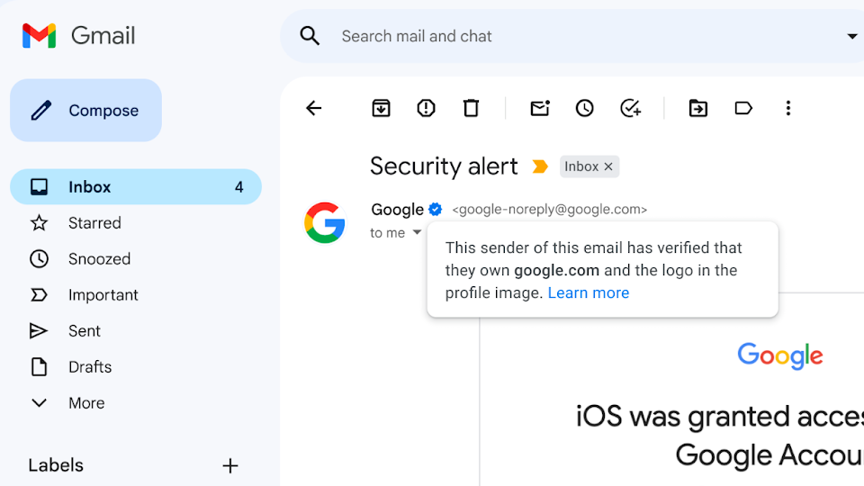
Task: Click the blue verified sender checkmark
Action: coord(436,210)
